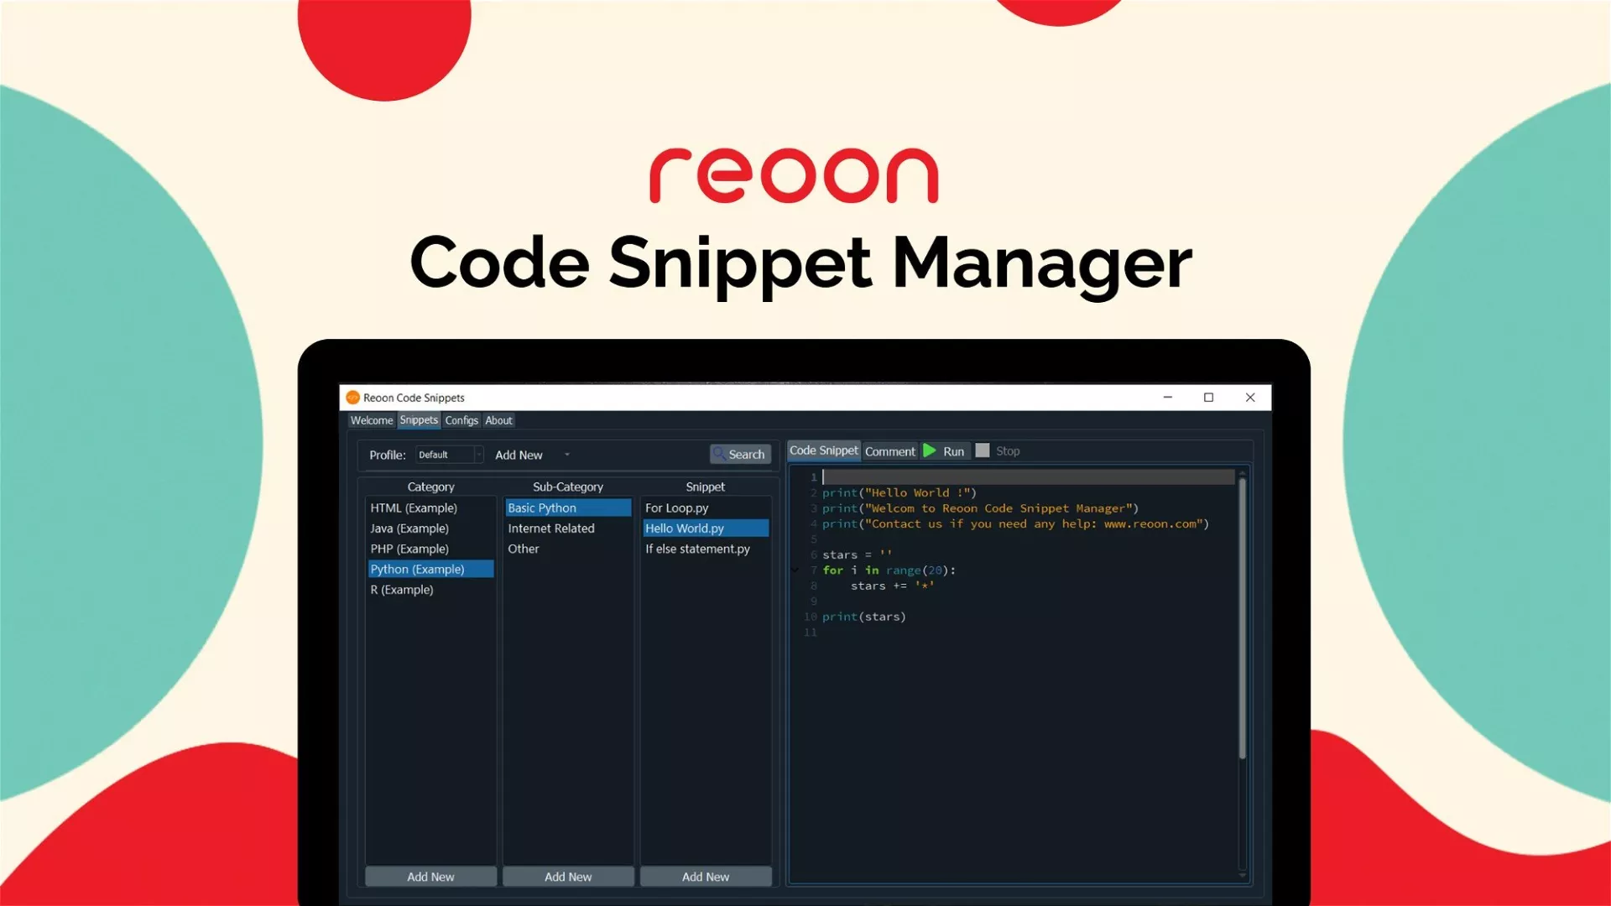The height and width of the screenshot is (906, 1611).
Task: Click the gray Stop square icon
Action: pos(983,450)
